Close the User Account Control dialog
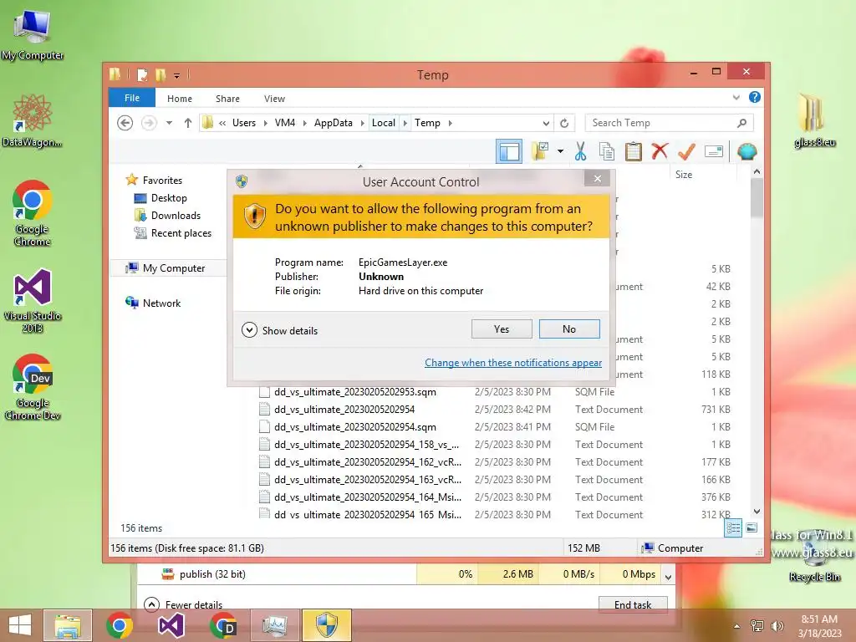Image resolution: width=856 pixels, height=642 pixels. [597, 179]
